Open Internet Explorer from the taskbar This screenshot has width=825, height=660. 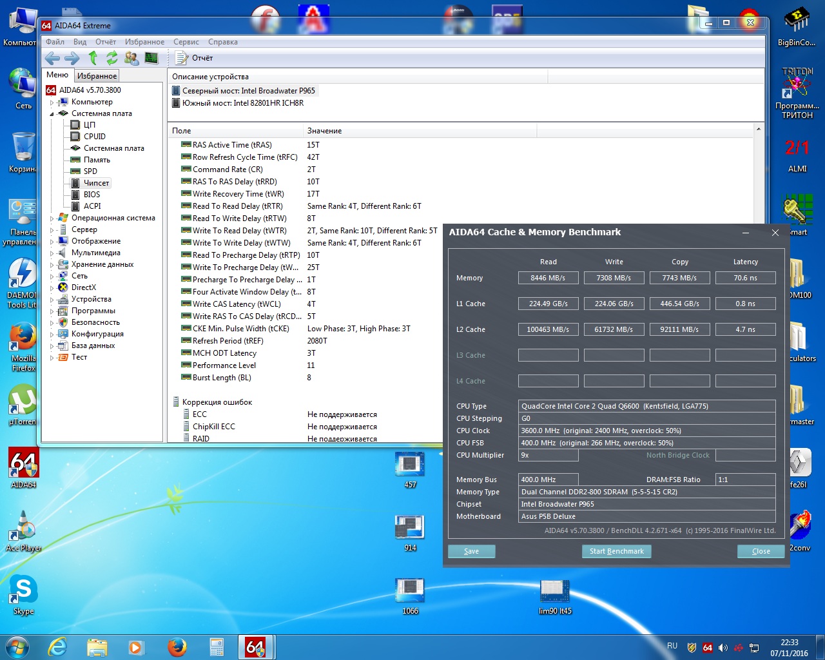[x=57, y=647]
